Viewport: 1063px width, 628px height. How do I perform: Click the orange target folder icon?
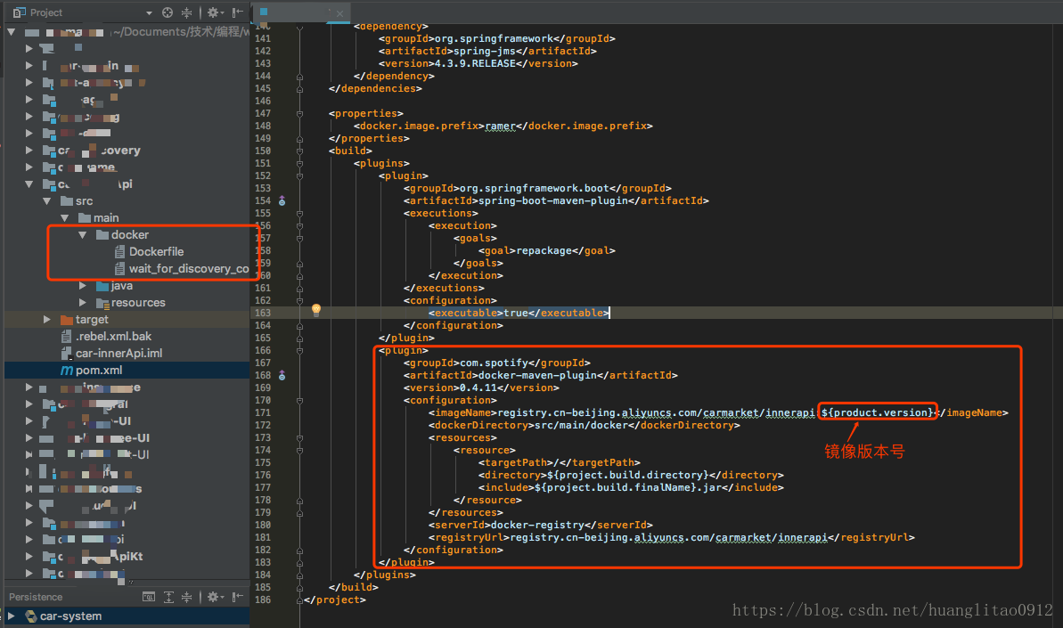pyautogui.click(x=67, y=319)
